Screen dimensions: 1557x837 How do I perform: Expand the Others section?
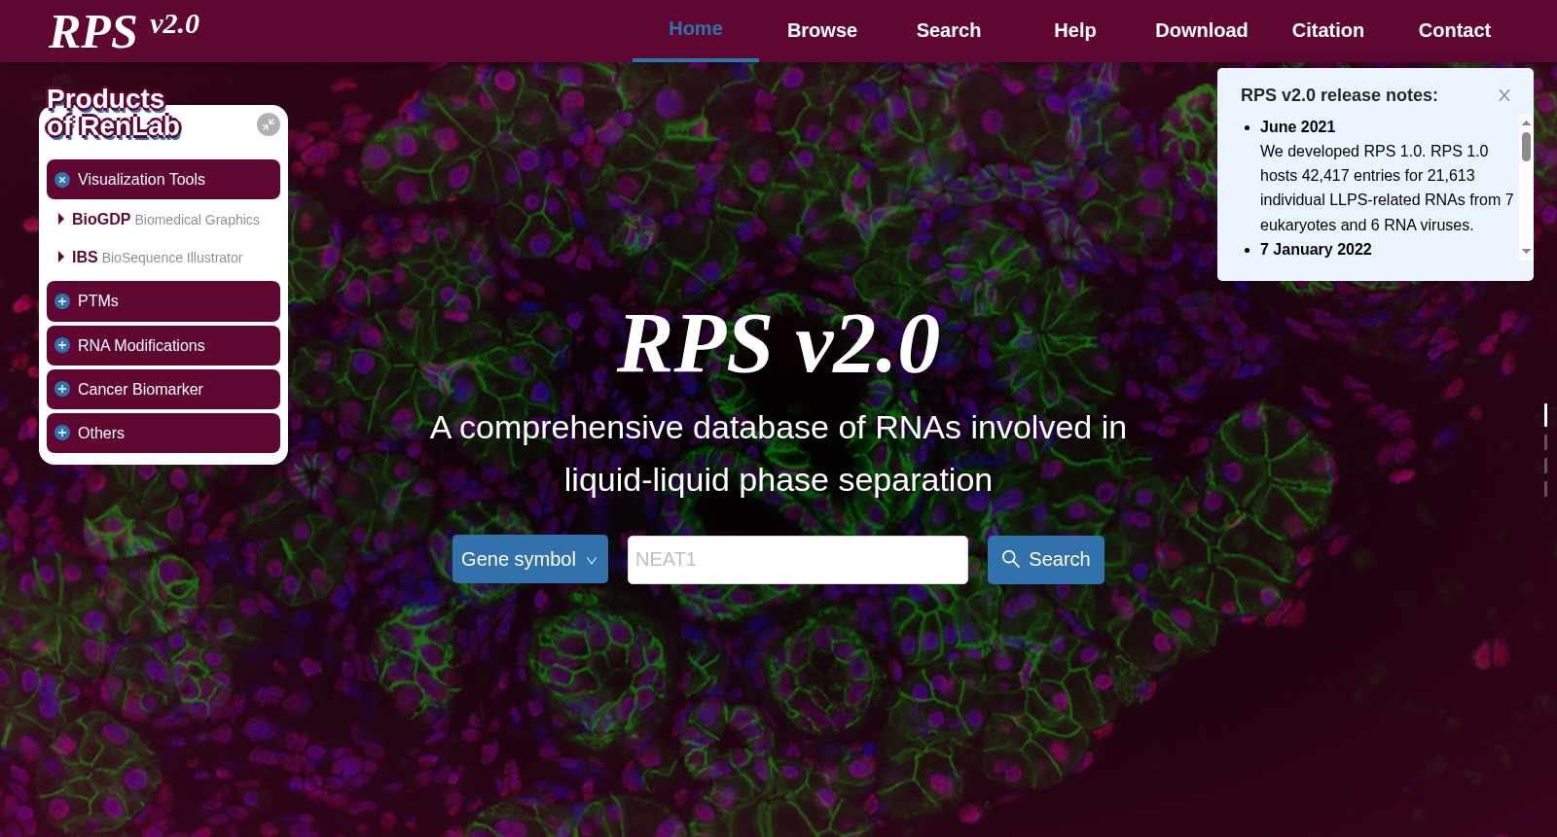click(163, 433)
